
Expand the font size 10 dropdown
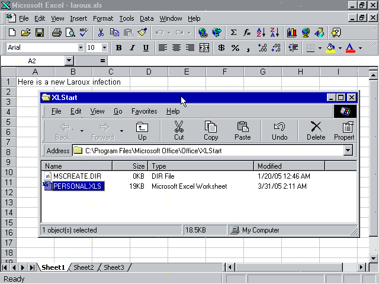pyautogui.click(x=104, y=47)
